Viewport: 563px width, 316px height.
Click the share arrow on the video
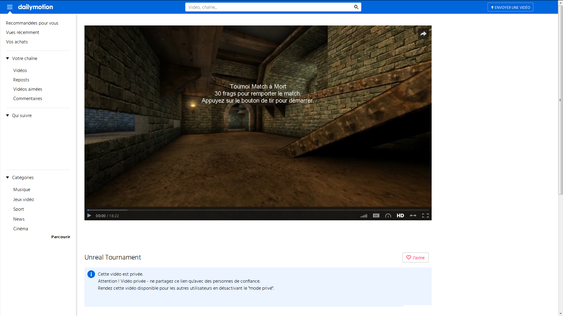tap(423, 34)
